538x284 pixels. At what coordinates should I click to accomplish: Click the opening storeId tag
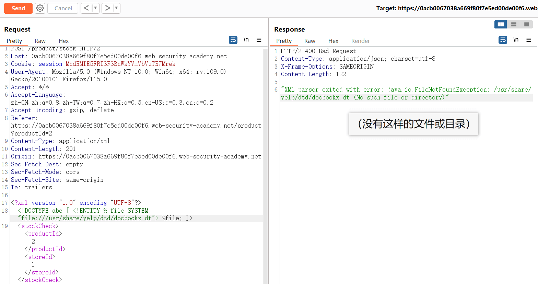point(40,257)
